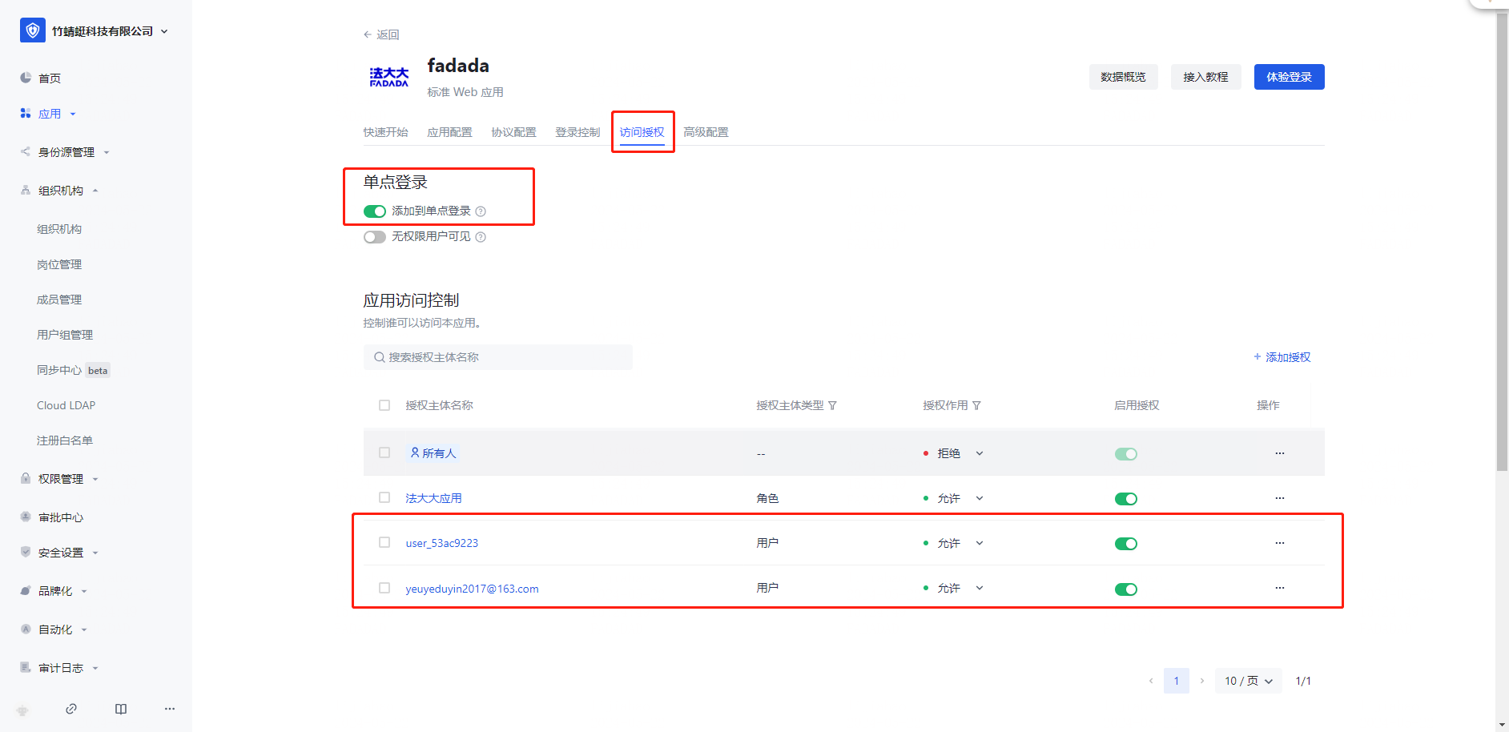Toggle 启用授权 switch for 法大大应用
1509x732 pixels.
(x=1126, y=499)
